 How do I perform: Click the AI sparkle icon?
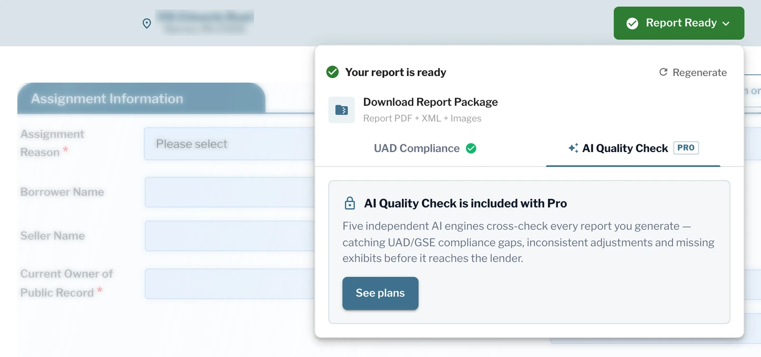[574, 148]
